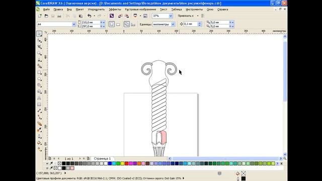Add a new page after the last page

[89, 159]
